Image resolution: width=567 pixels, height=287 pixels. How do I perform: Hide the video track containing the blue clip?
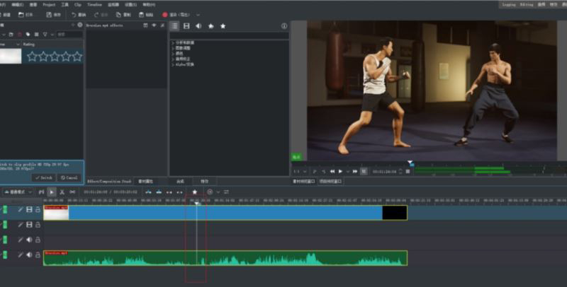point(29,209)
